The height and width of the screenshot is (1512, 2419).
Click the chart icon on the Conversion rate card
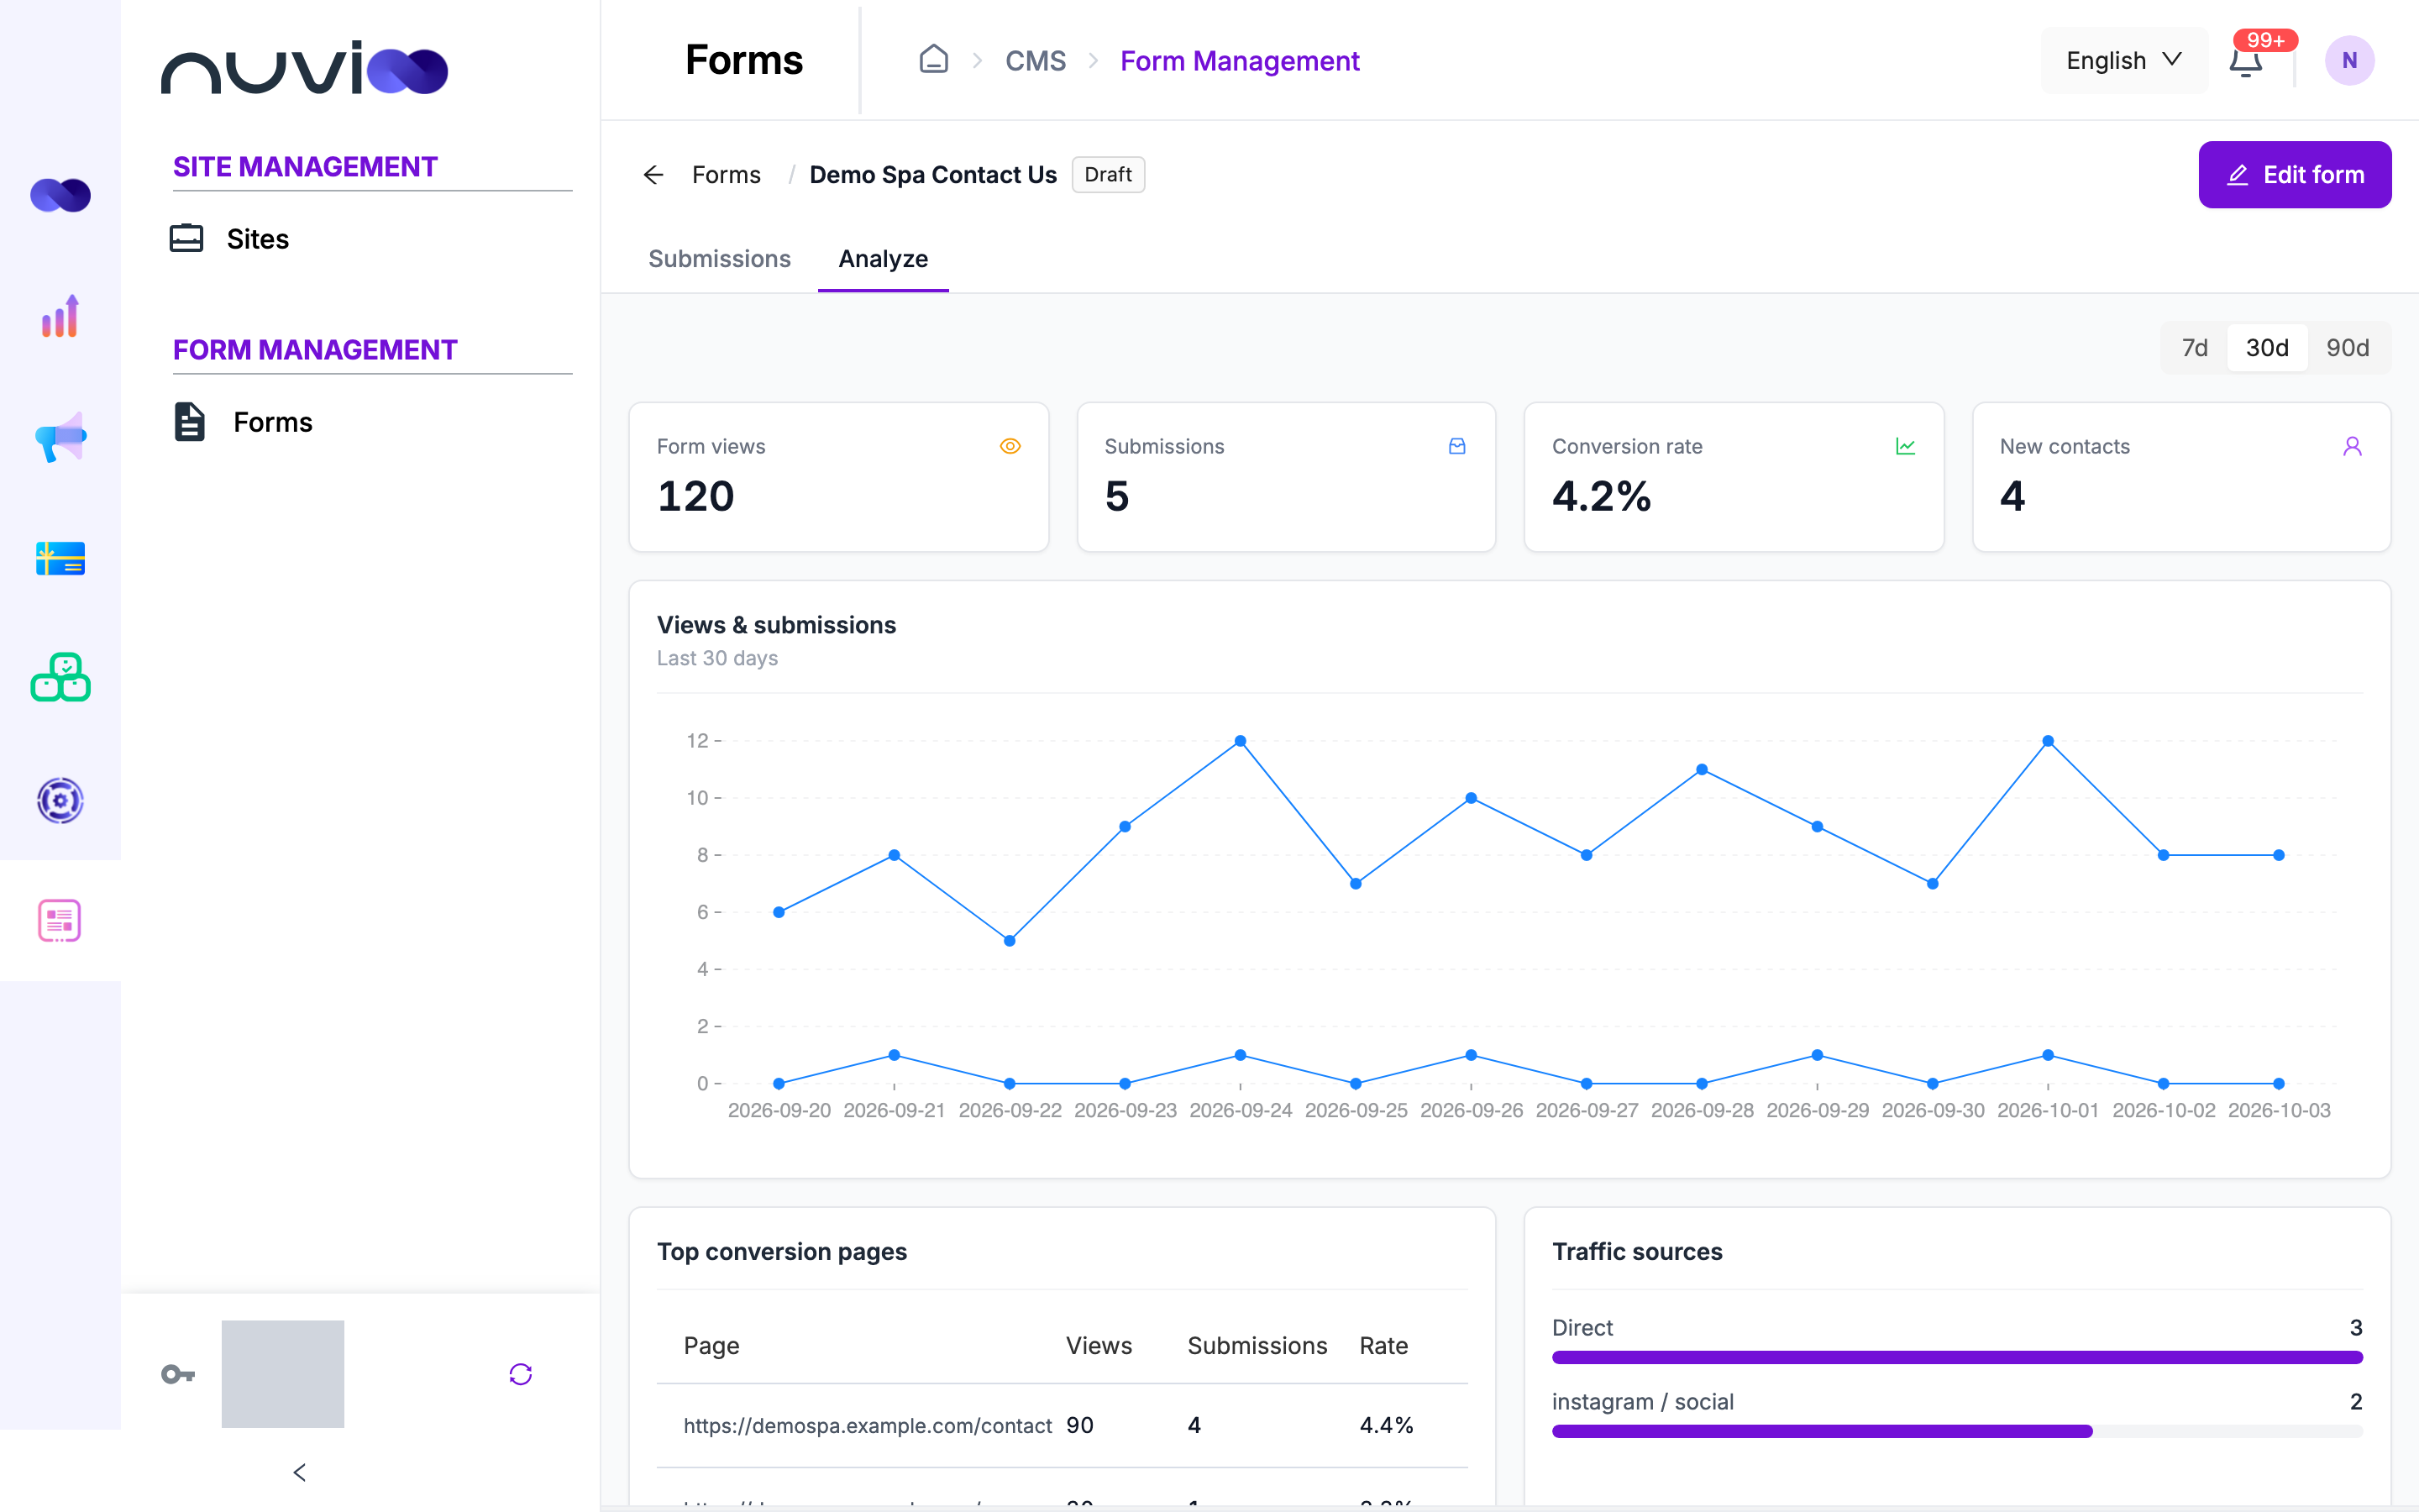[1905, 446]
